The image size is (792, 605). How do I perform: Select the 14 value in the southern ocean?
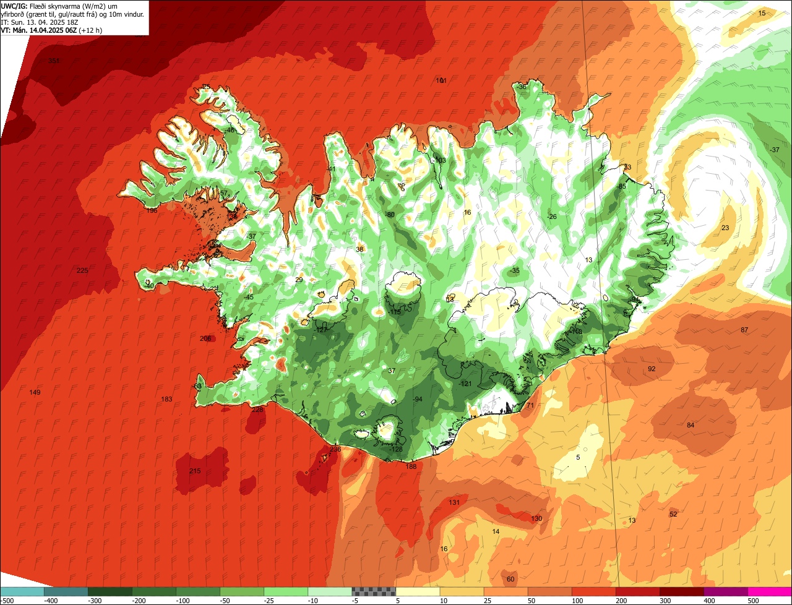click(496, 531)
